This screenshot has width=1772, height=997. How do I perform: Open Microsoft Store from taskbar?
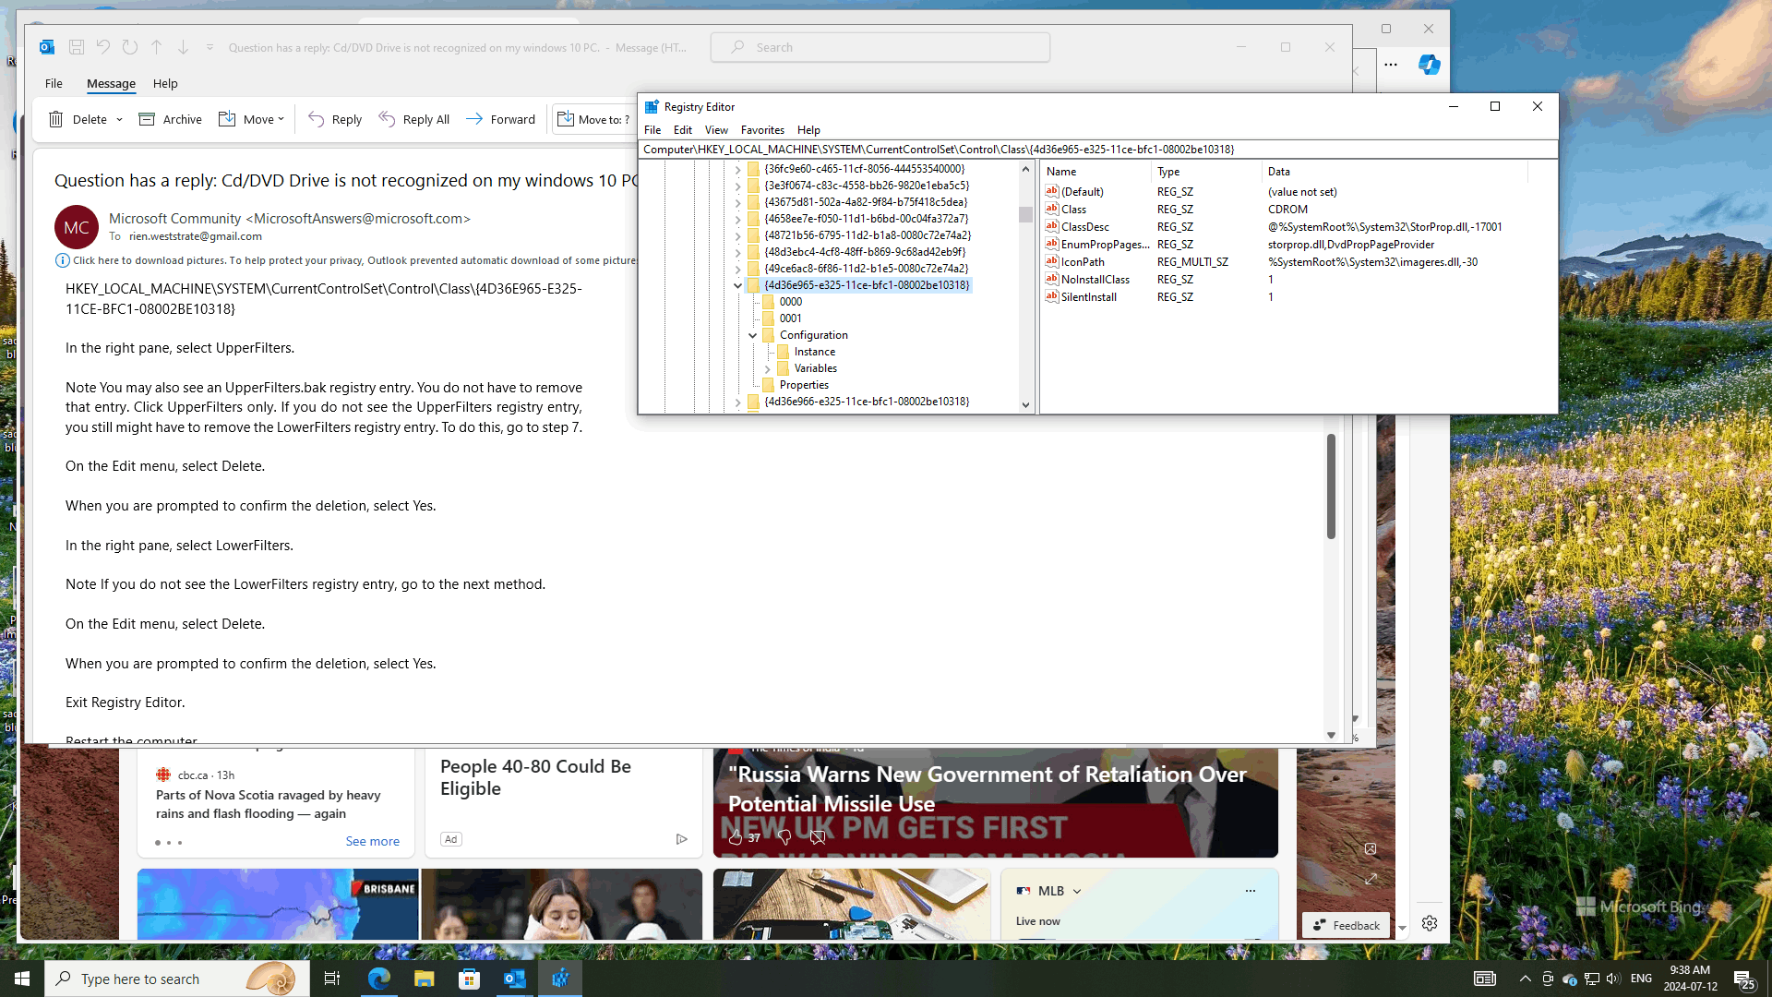pyautogui.click(x=469, y=979)
